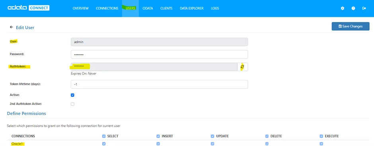Toggle the SELECT column header checkbox
Image resolution: width=374 pixels, height=146 pixels.
tap(104, 136)
